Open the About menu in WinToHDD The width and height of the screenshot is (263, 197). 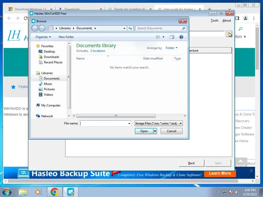point(227,21)
